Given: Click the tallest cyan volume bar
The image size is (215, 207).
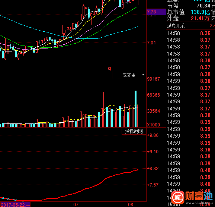Looking at the screenshot, I should (x=135, y=109).
